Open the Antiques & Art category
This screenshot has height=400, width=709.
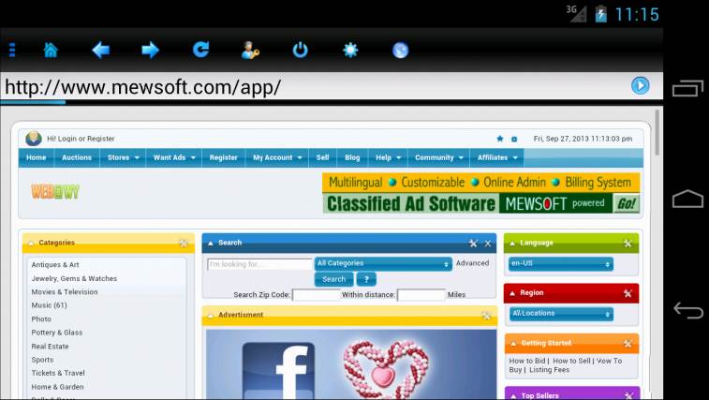click(55, 265)
